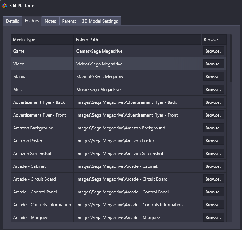Open the 3D Model Settings tab
This screenshot has height=230, width=242.
coord(100,21)
